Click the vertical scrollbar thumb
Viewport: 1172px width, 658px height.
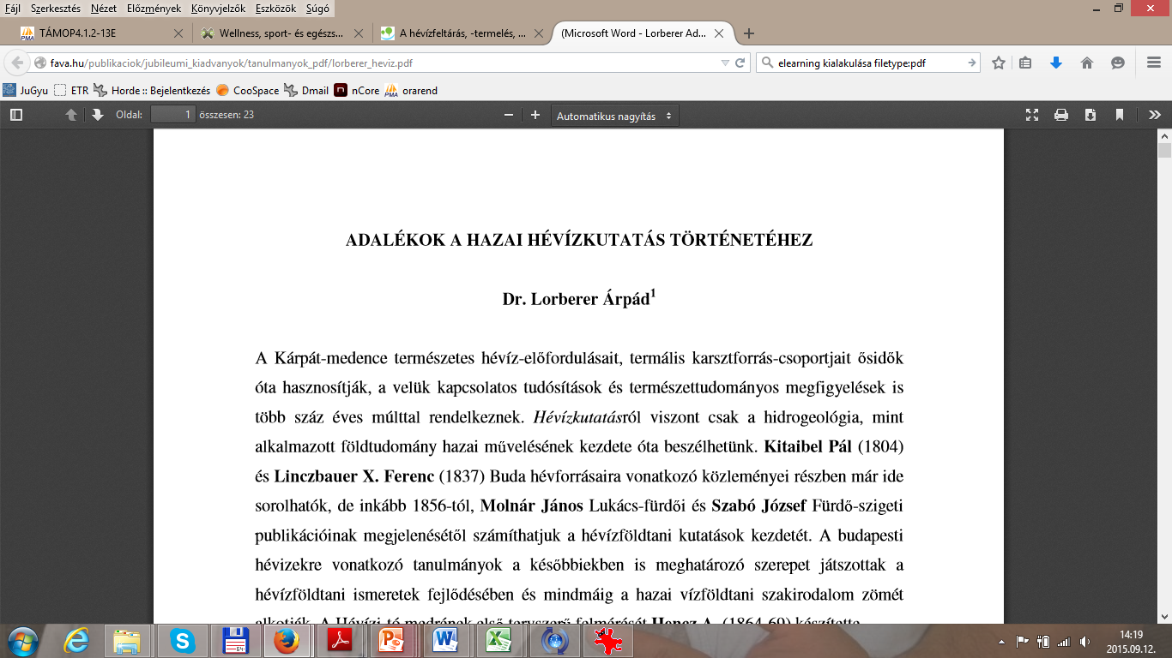1164,151
